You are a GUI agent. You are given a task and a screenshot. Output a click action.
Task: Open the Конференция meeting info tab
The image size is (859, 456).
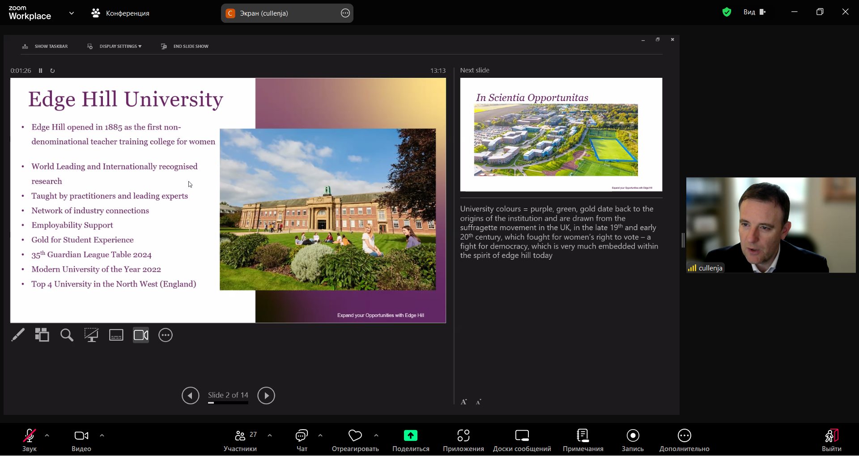click(120, 13)
